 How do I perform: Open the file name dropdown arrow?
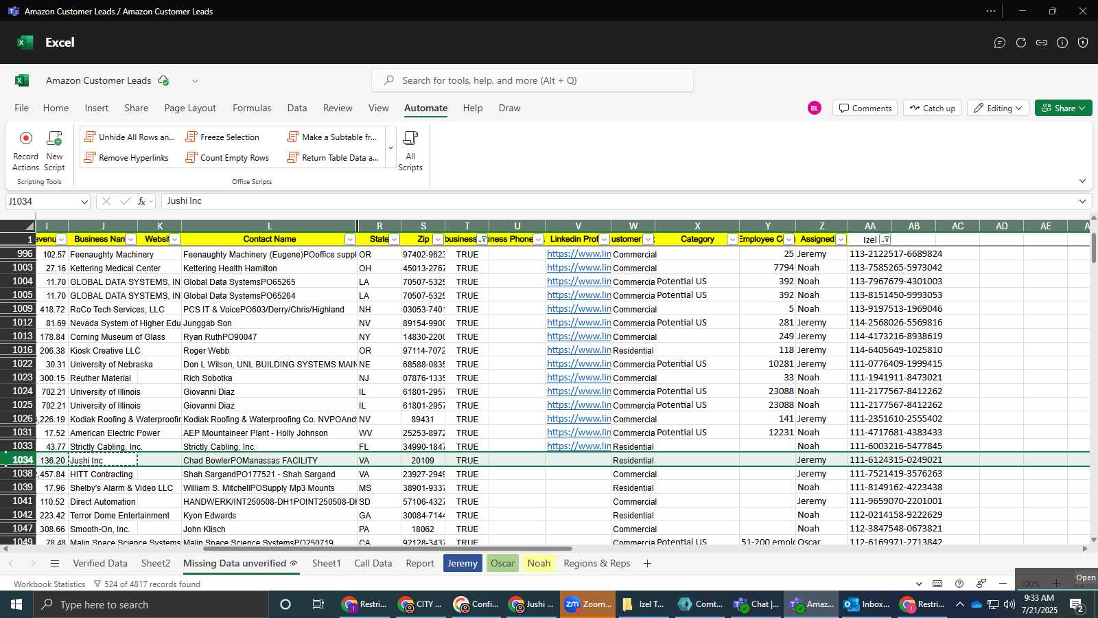(195, 81)
